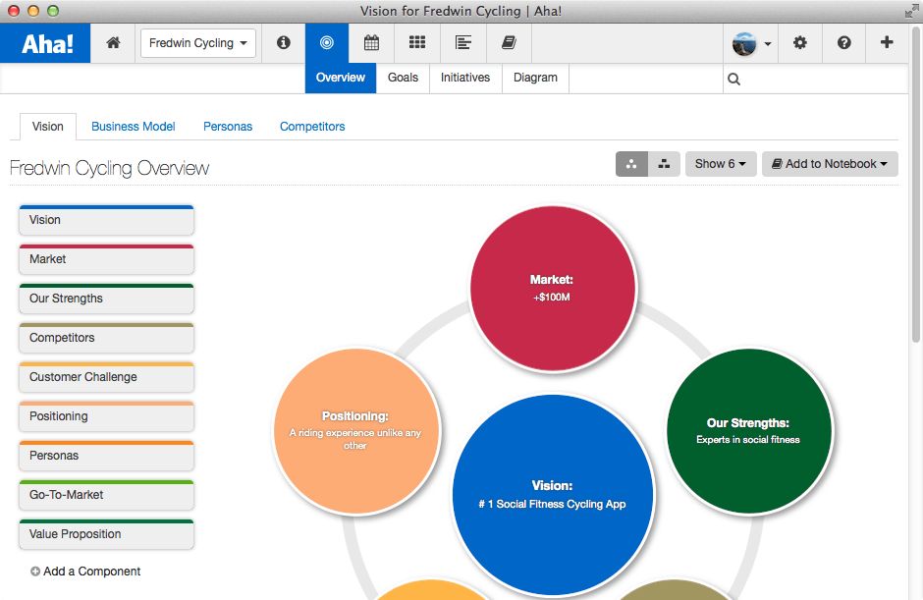Click the plus icon to add new item
Screen dimensions: 923x600
point(887,43)
